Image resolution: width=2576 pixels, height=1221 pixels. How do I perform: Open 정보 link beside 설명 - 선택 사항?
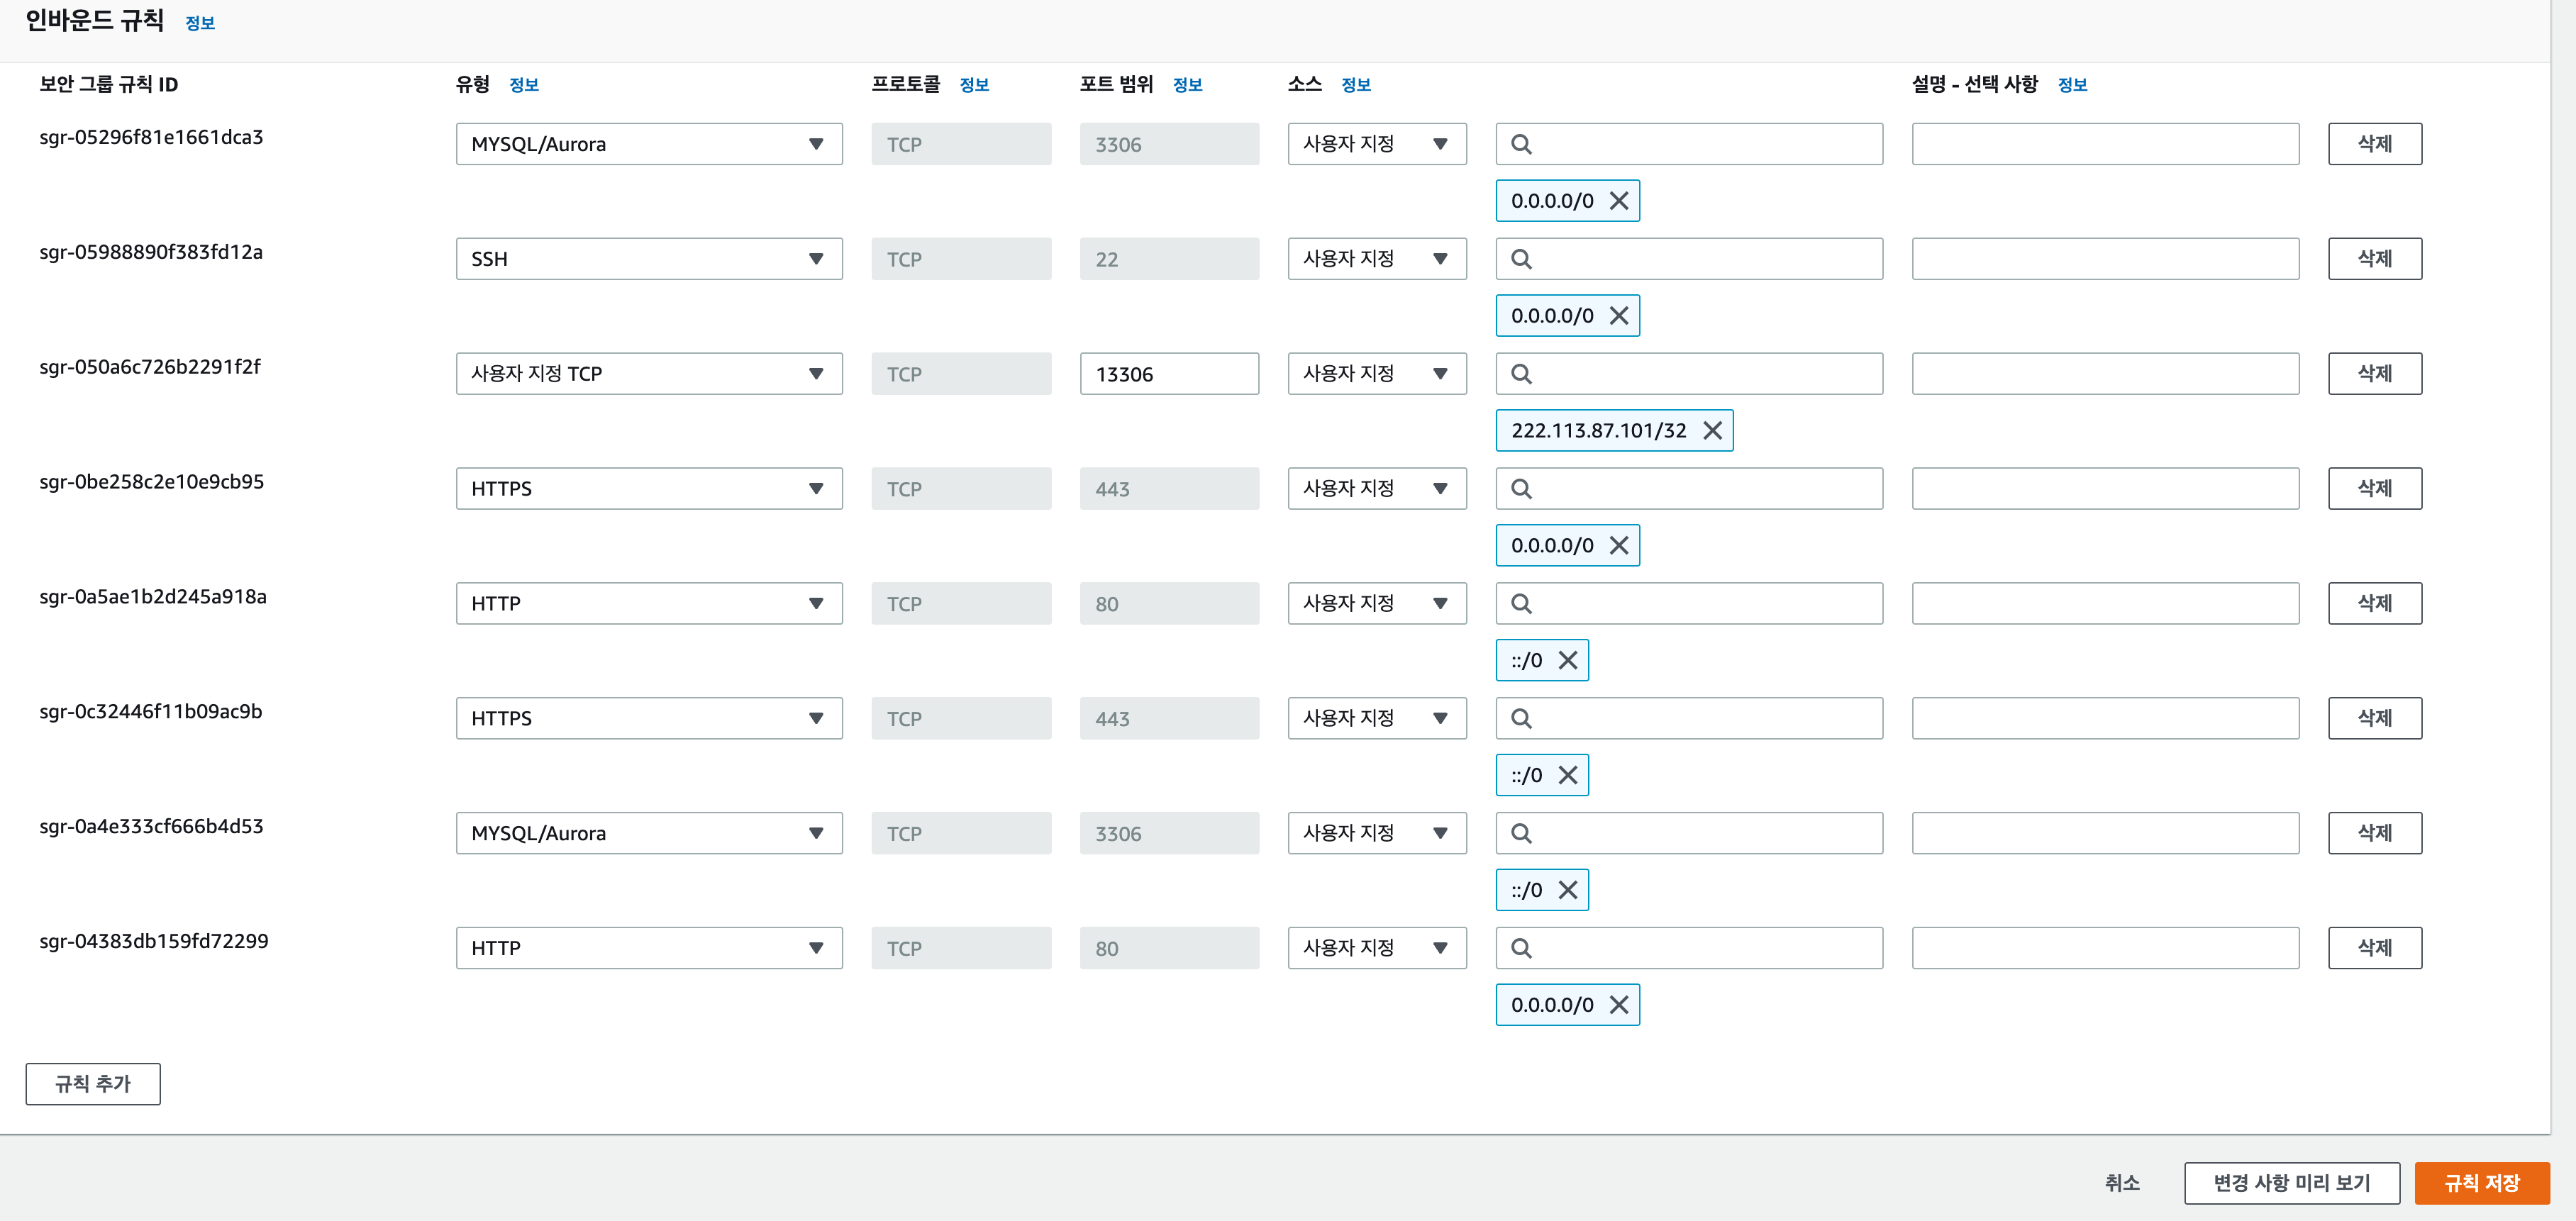[x=2072, y=85]
